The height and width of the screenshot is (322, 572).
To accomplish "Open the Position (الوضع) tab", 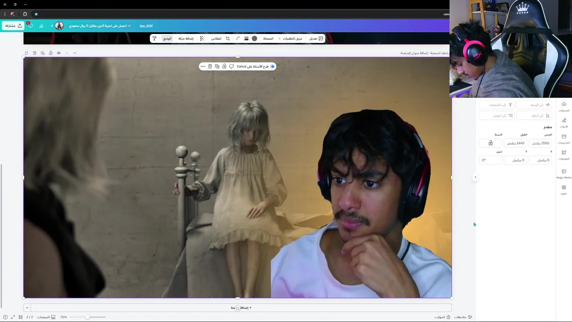I will (x=167, y=38).
